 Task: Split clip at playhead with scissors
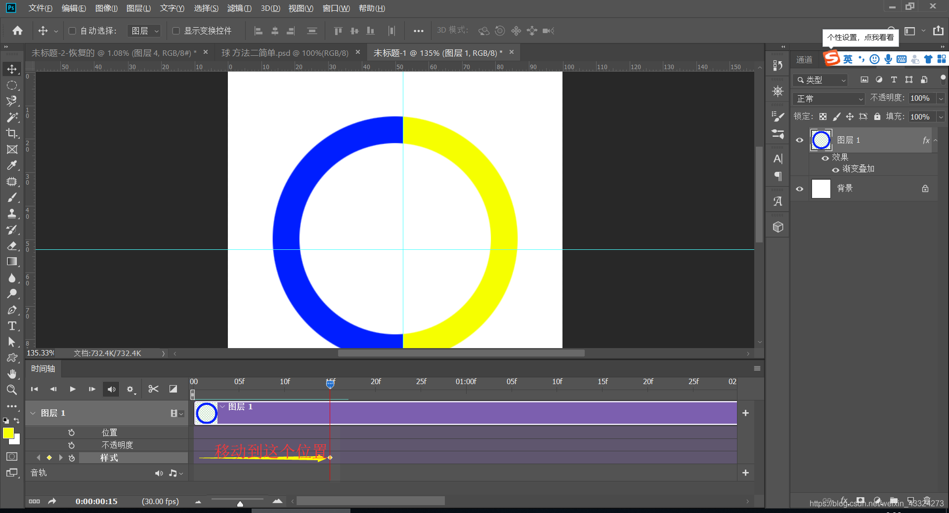(x=153, y=389)
